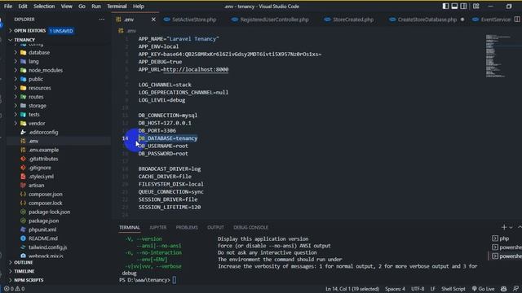Click Spaces: 4 indentation setting

395,289
